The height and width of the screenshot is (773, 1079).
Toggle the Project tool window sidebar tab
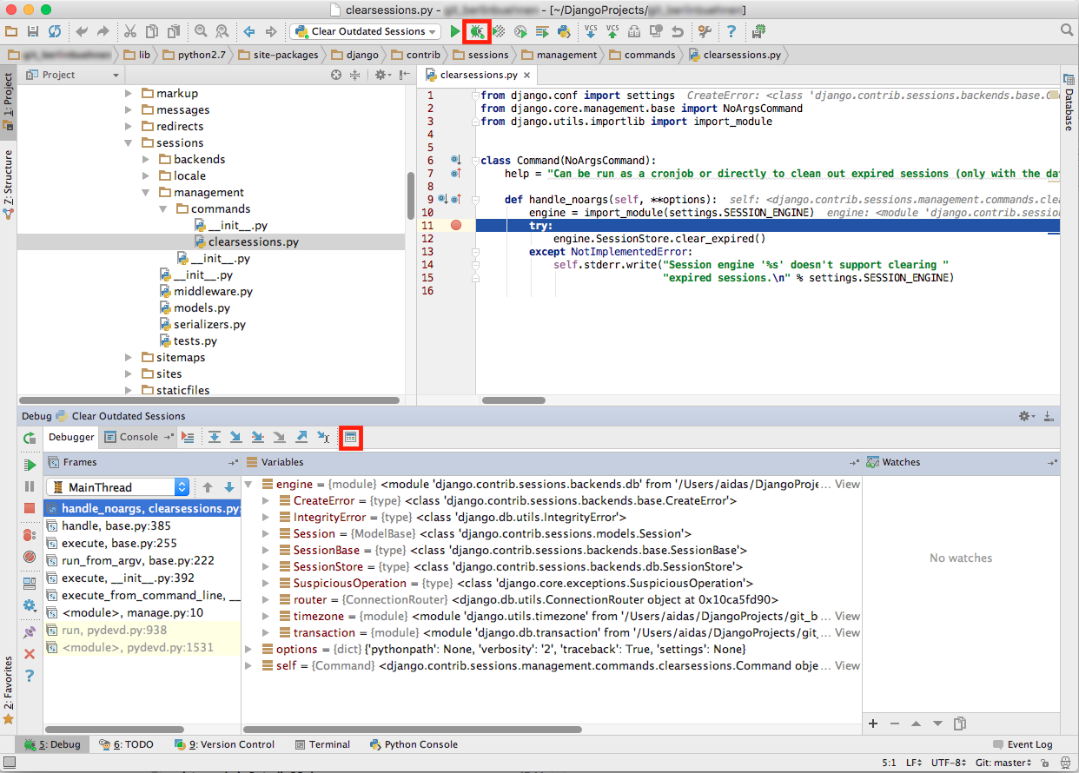(8, 97)
